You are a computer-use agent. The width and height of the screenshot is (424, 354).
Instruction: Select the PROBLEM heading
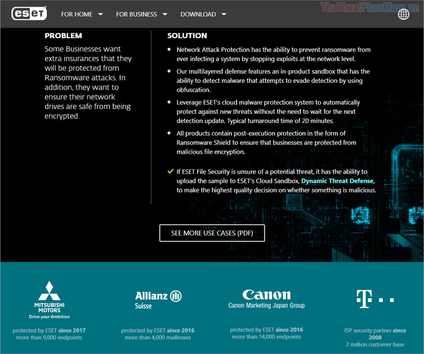(63, 36)
